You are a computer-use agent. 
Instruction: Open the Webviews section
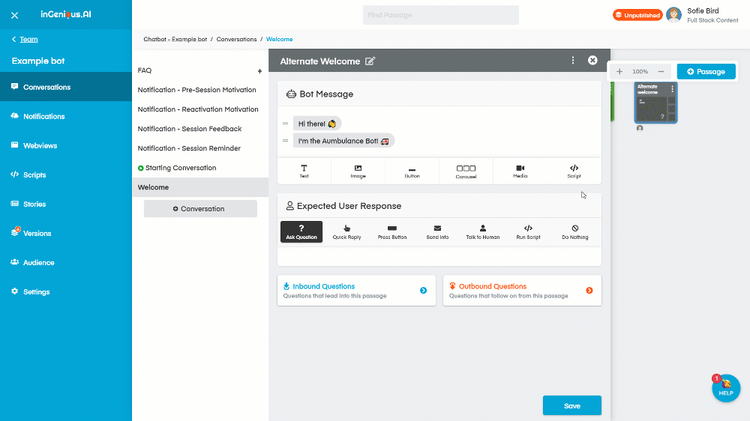66,145
